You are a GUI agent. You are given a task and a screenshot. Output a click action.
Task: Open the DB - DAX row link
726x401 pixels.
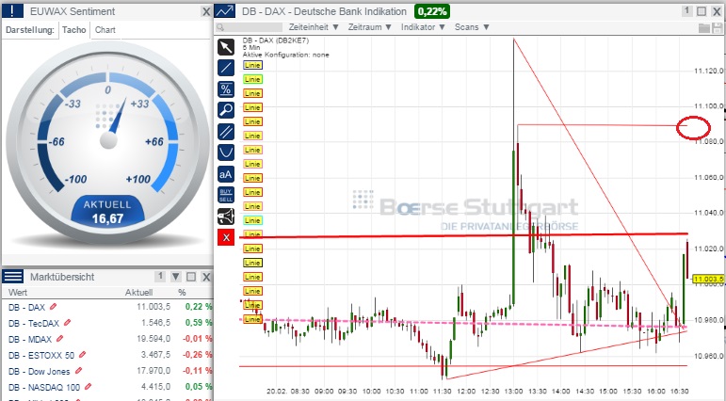tap(26, 307)
